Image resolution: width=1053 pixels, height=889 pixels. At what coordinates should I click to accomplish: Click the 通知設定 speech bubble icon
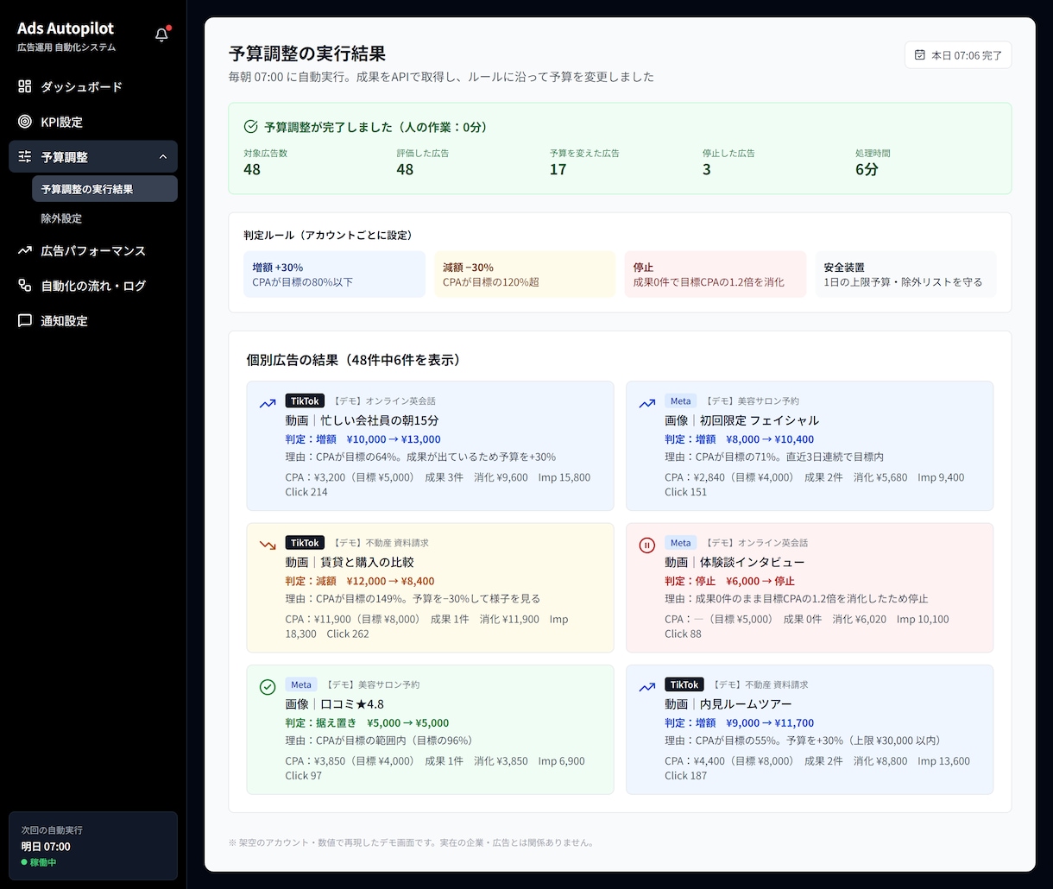pyautogui.click(x=25, y=320)
